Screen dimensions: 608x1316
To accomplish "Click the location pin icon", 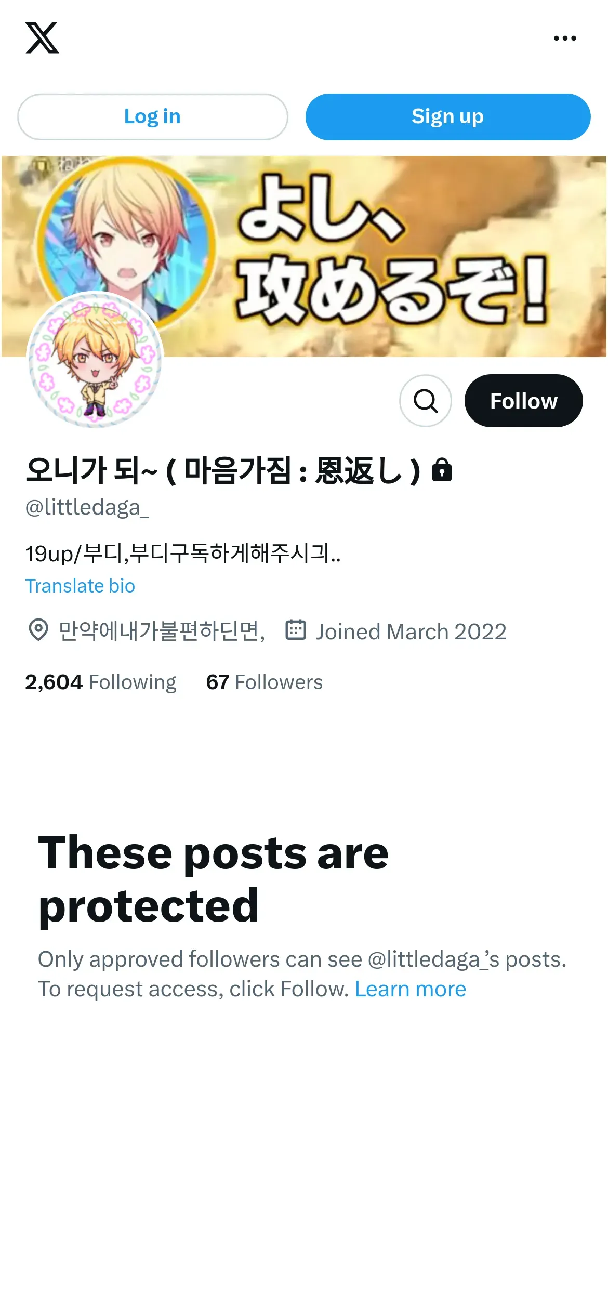I will pos(38,630).
